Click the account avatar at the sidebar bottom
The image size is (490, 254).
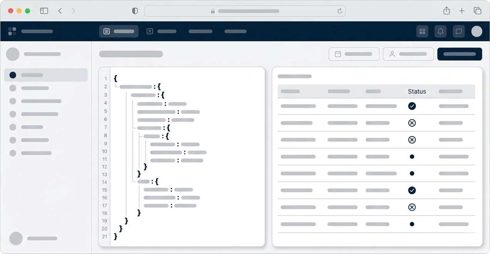(x=16, y=239)
